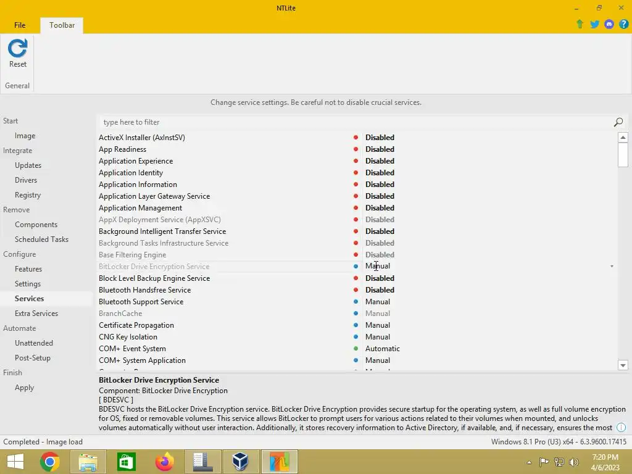Open Scheduled Tasks page in sidebar
The image size is (632, 474).
tap(41, 239)
